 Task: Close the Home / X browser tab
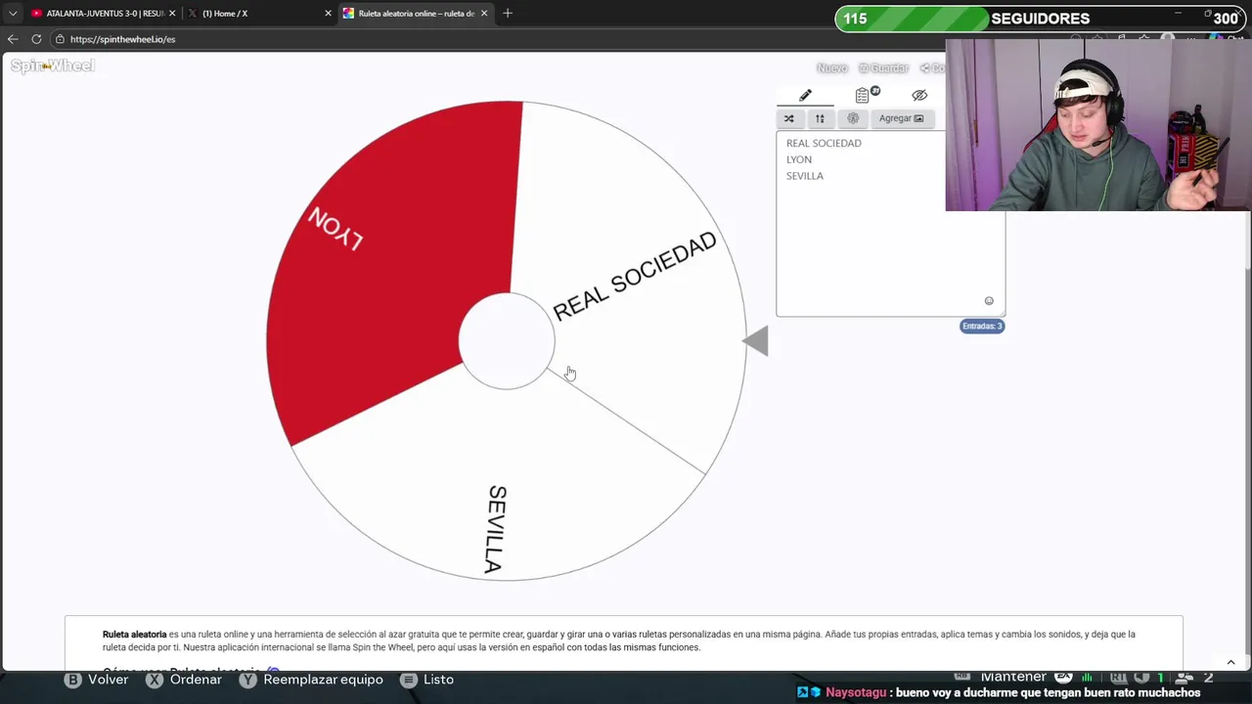(x=328, y=14)
